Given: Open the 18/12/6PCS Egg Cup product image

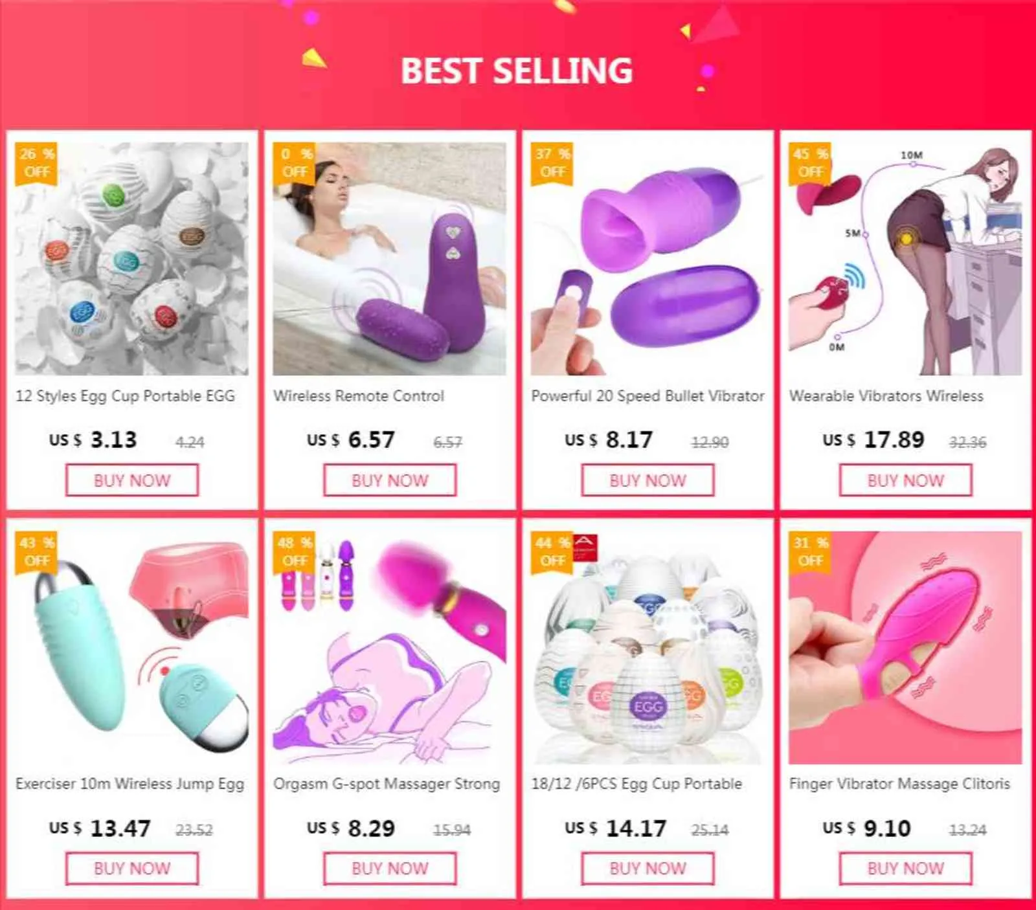Looking at the screenshot, I should pos(647,648).
